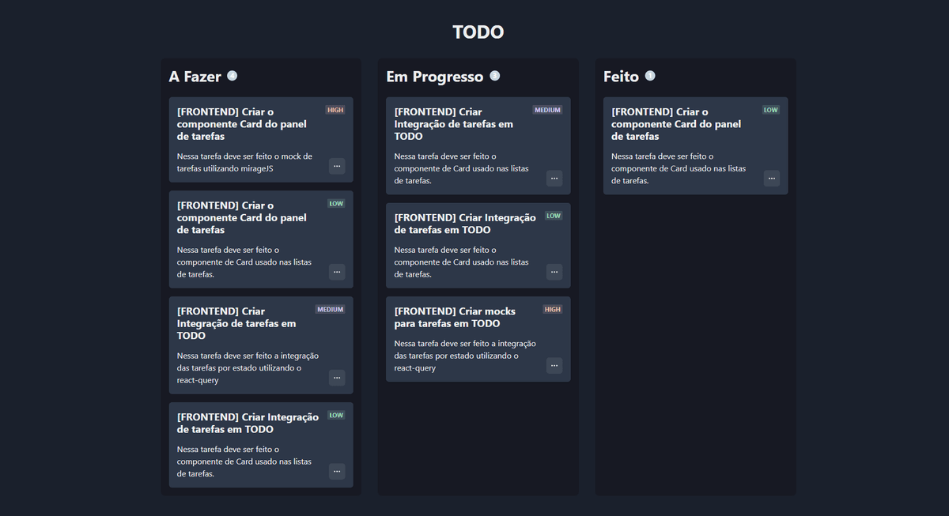Screen dimensions: 949x516
Task: Click the HIGH priority badge on the first A Fazer card
Action: click(x=335, y=110)
